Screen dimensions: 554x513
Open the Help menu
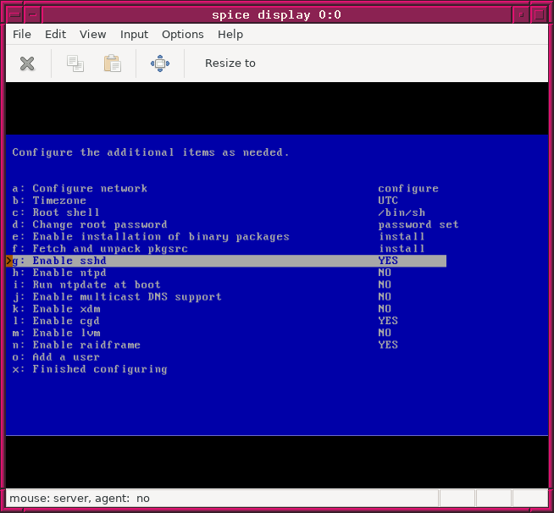(x=230, y=35)
